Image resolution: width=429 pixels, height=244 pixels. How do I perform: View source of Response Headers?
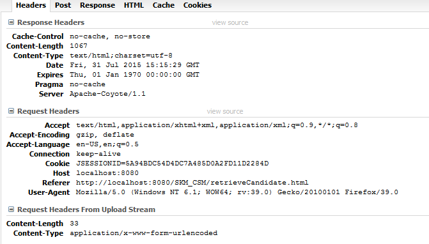pyautogui.click(x=230, y=22)
